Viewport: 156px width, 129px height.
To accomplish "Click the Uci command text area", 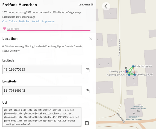I will point(42,117).
